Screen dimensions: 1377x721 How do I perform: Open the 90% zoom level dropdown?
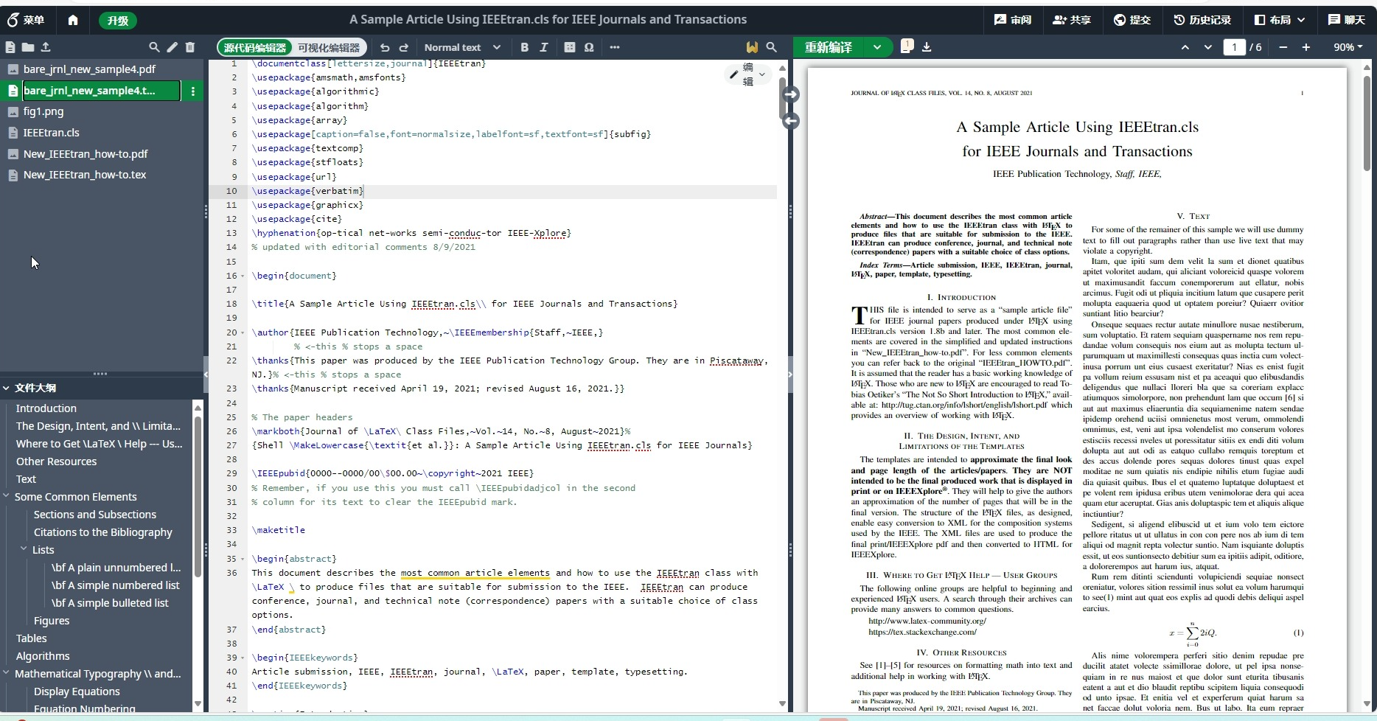click(x=1348, y=47)
